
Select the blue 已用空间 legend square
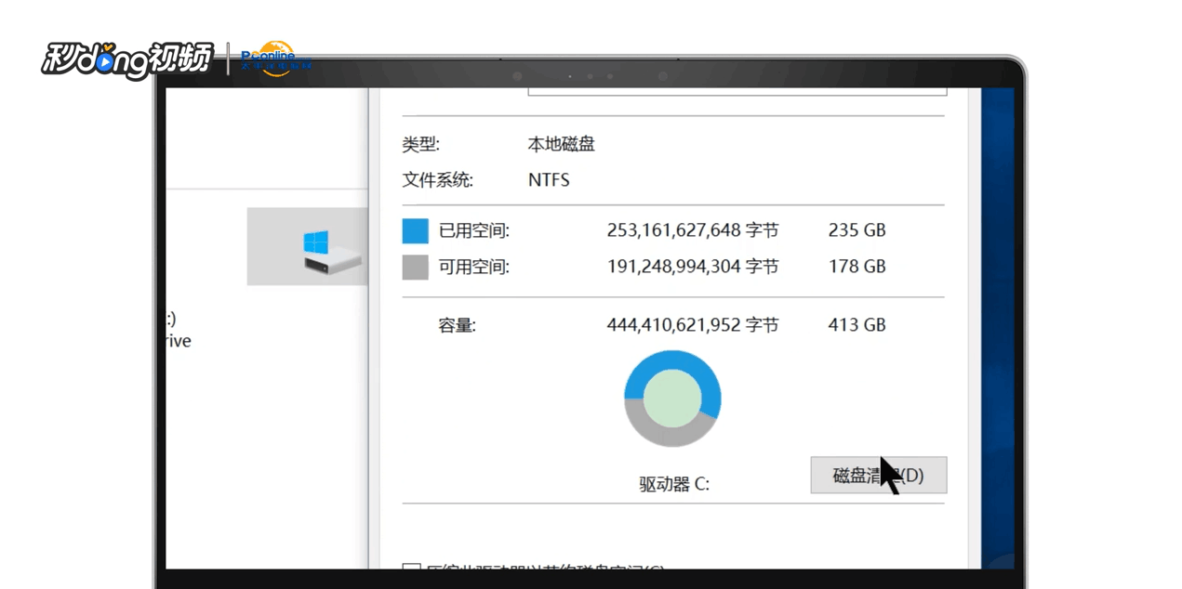click(414, 230)
